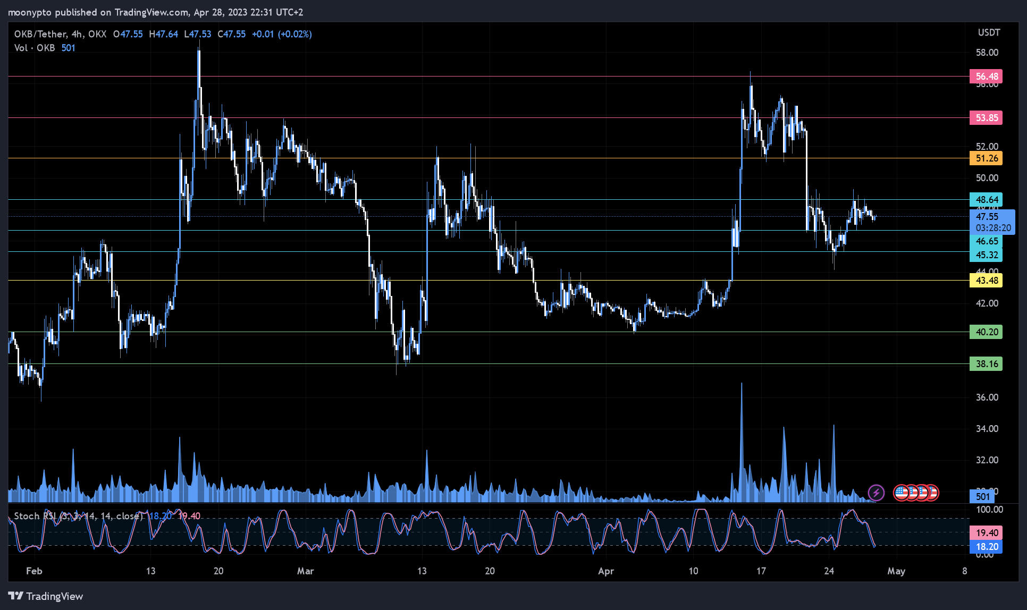Image resolution: width=1027 pixels, height=610 pixels.
Task: Click the teal 45.32 price level label
Action: 986,255
